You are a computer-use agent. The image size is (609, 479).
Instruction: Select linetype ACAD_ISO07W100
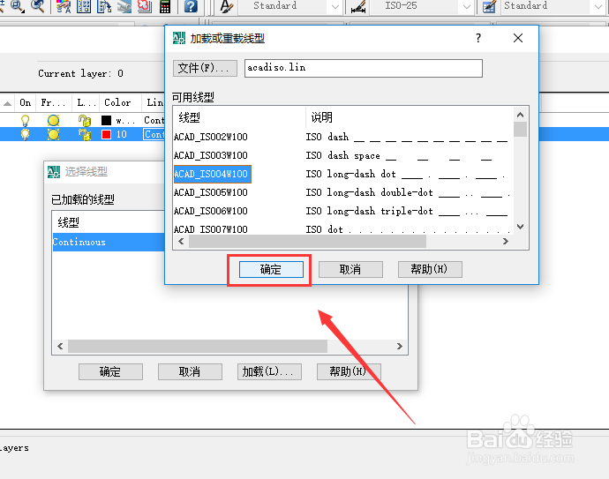click(x=211, y=229)
